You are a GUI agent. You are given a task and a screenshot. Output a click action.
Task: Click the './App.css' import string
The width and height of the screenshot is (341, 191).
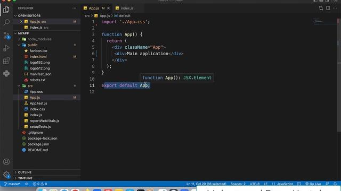[x=134, y=22]
